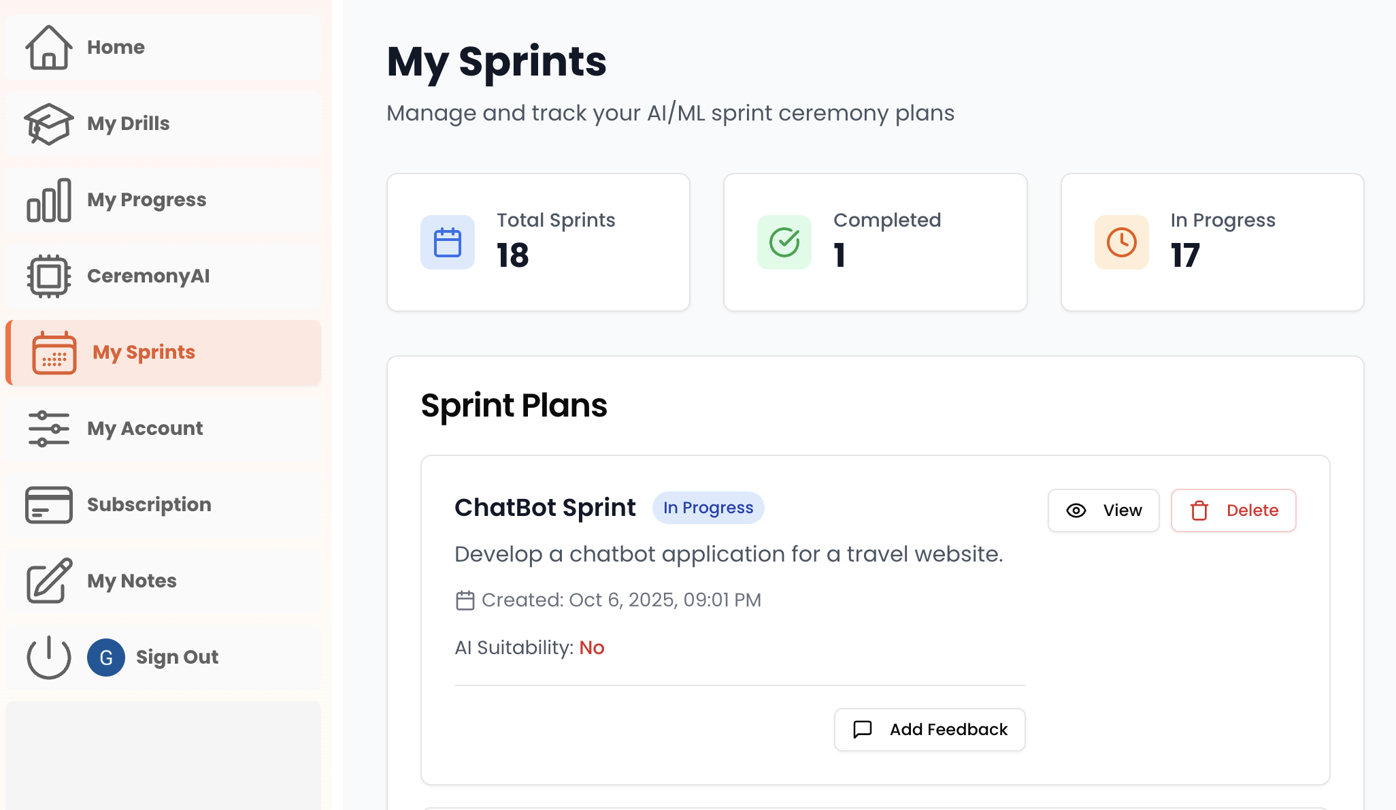Click the Sign Out power icon
Viewport: 1396px width, 810px height.
[x=48, y=658]
